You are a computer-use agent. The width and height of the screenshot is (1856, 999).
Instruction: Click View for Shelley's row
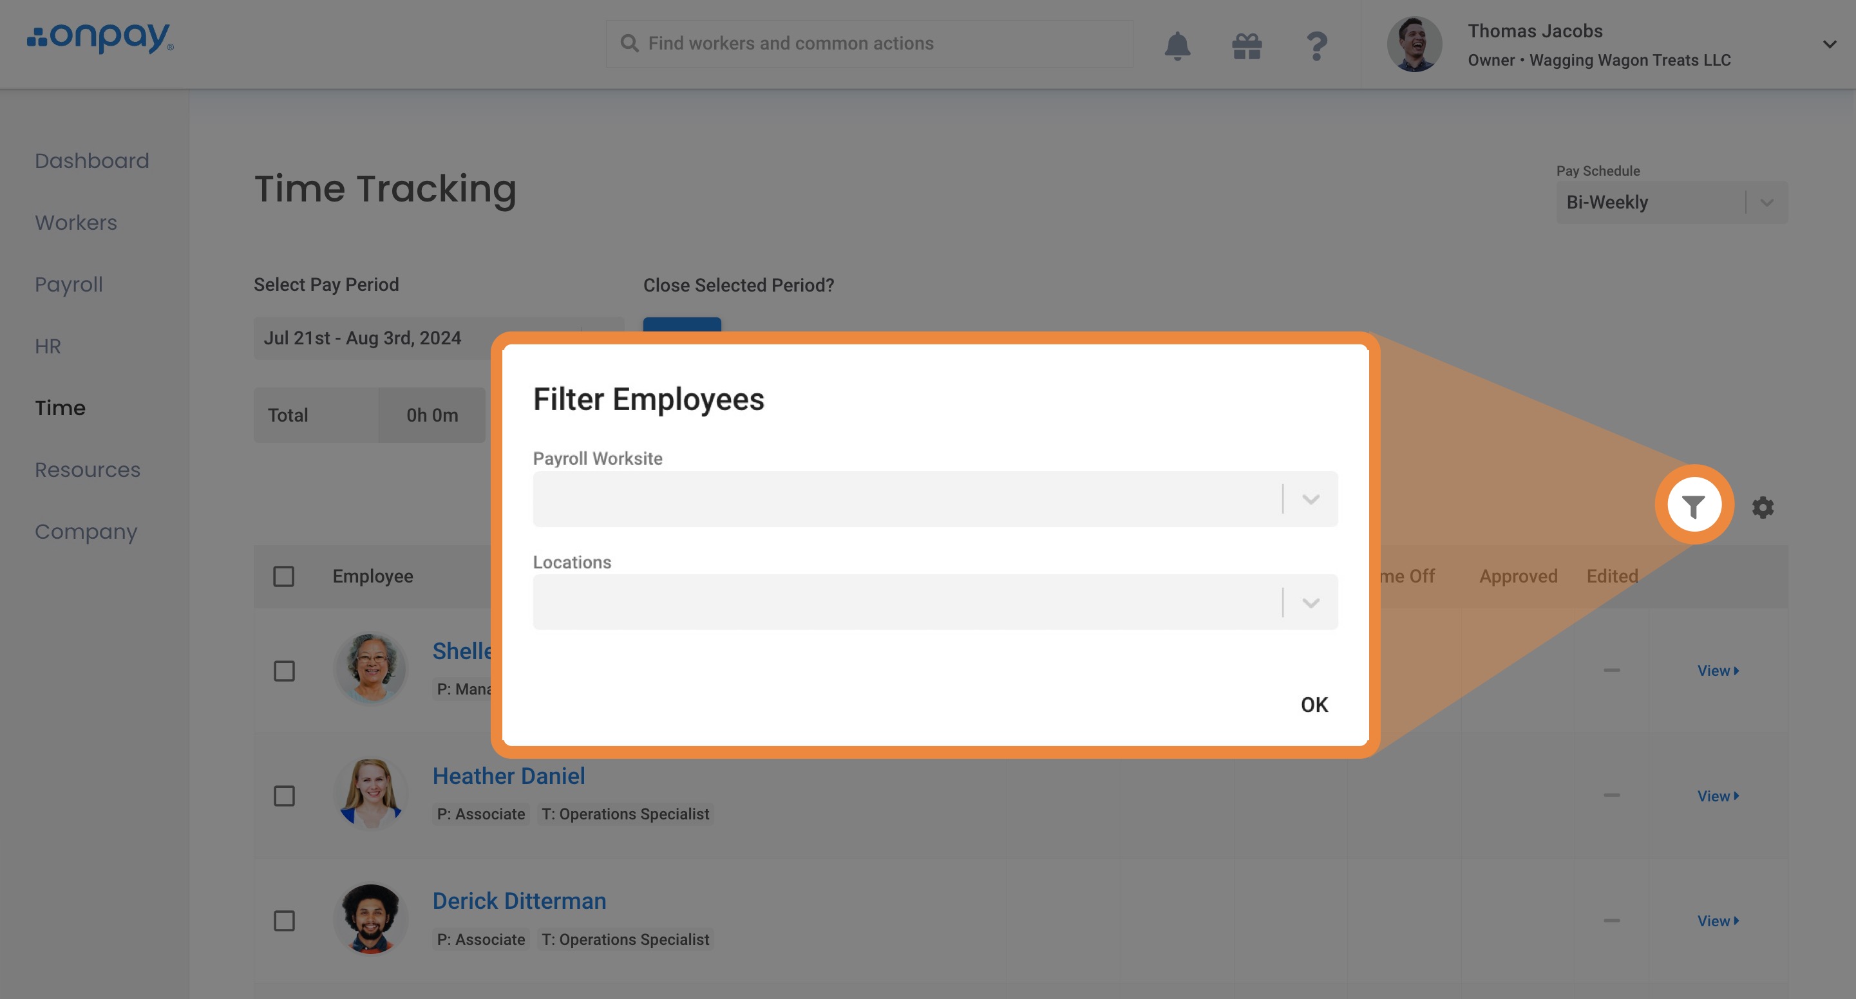click(x=1718, y=671)
